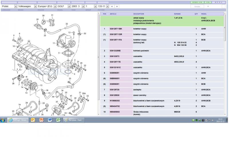
Task: Click the taskbar clock
Action: (220, 120)
